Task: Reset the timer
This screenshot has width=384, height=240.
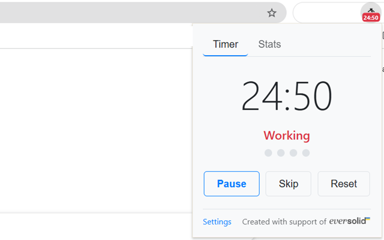Action: tap(344, 184)
